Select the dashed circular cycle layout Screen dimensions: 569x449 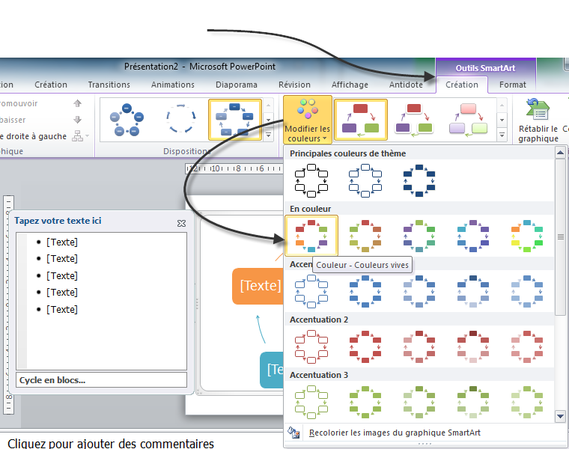[180, 120]
